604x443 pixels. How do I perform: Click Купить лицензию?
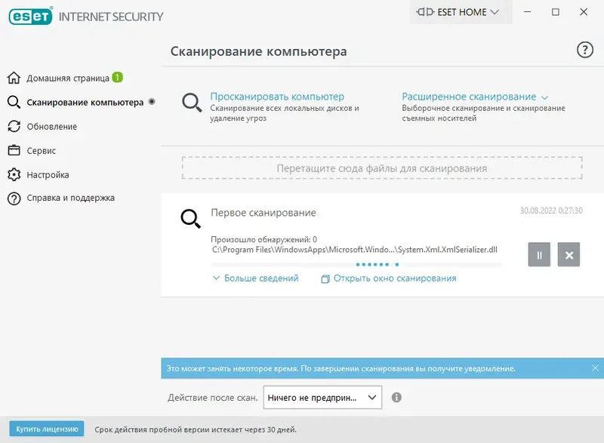pyautogui.click(x=44, y=428)
